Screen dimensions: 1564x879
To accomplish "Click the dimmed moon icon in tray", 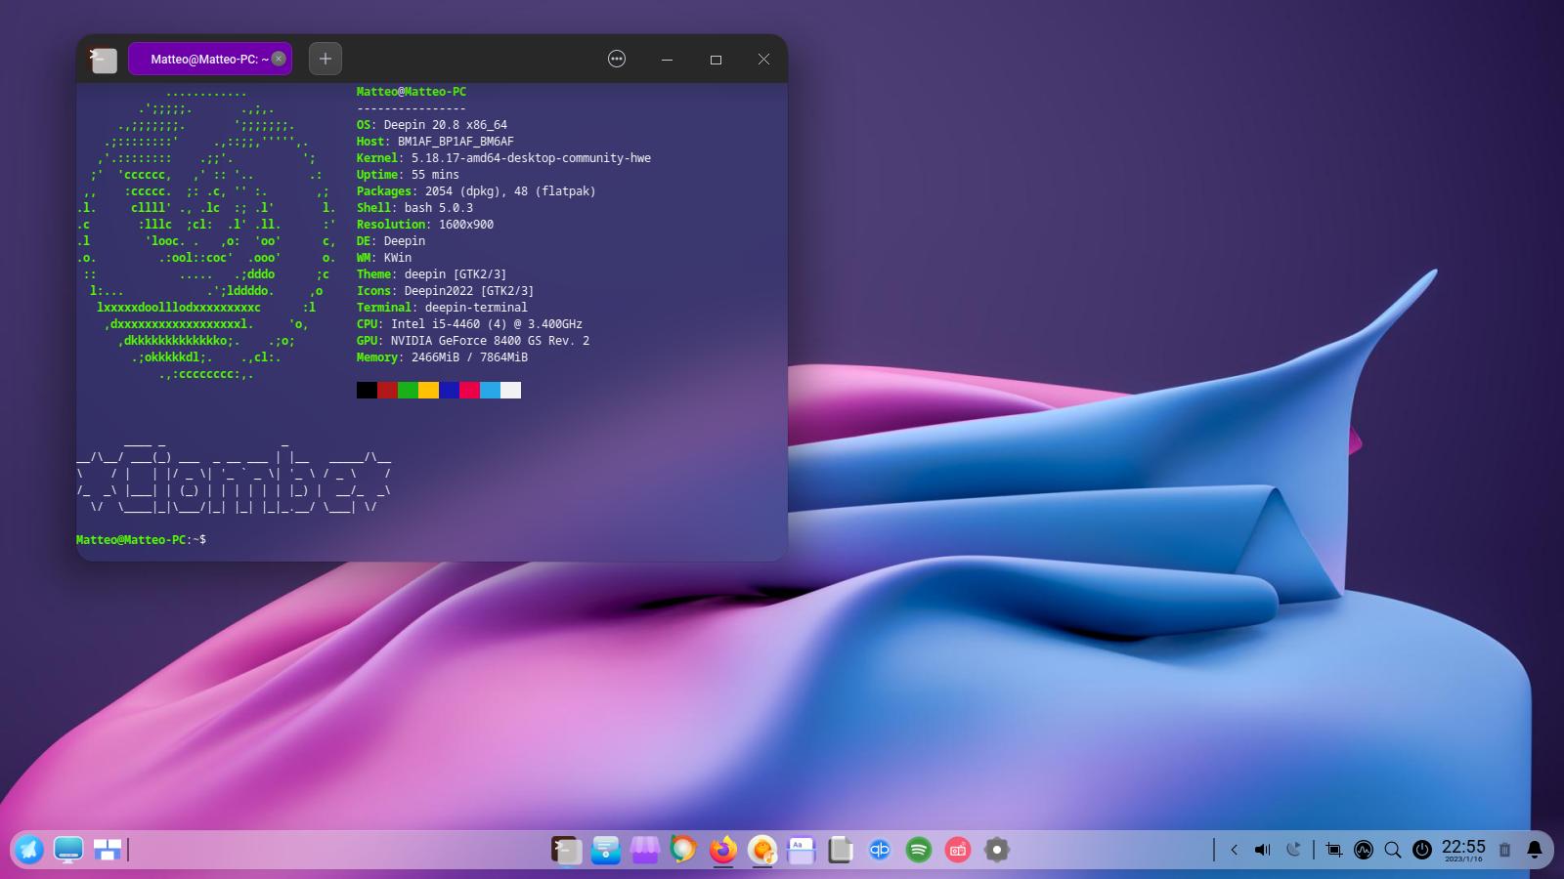I will click(x=1293, y=850).
